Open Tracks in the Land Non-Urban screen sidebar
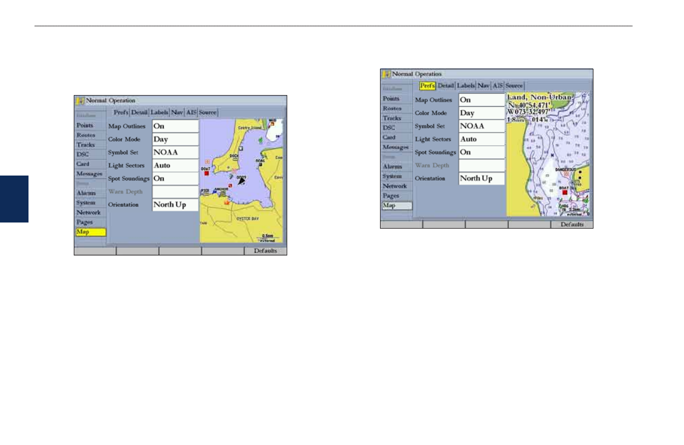This screenshot has height=445, width=684. [x=397, y=118]
